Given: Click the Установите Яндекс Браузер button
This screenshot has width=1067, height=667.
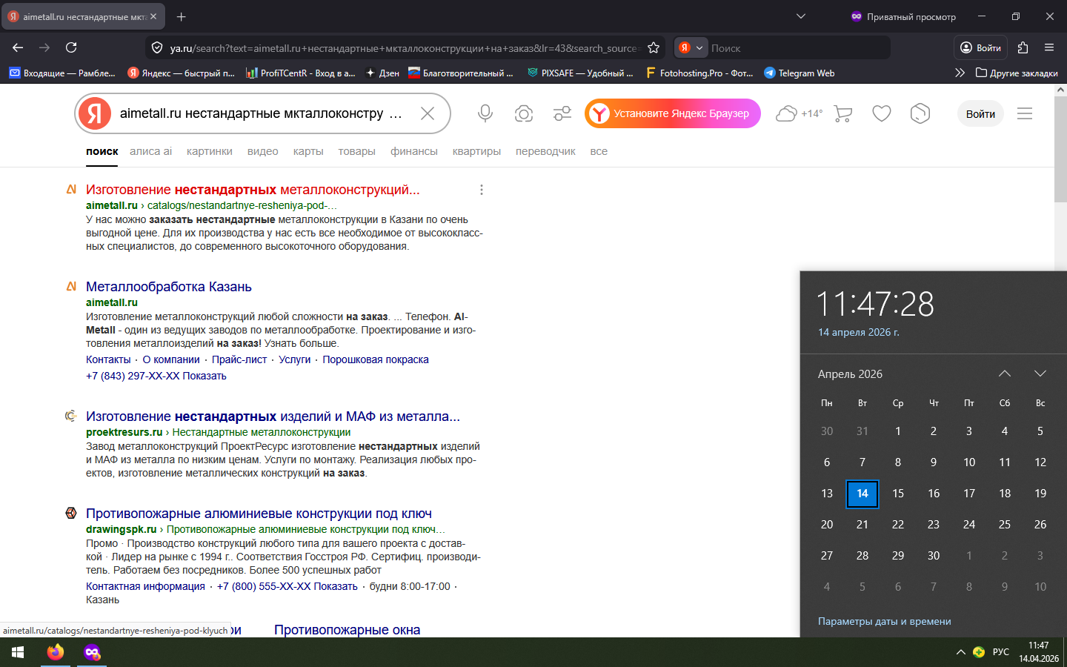Looking at the screenshot, I should pos(673,113).
